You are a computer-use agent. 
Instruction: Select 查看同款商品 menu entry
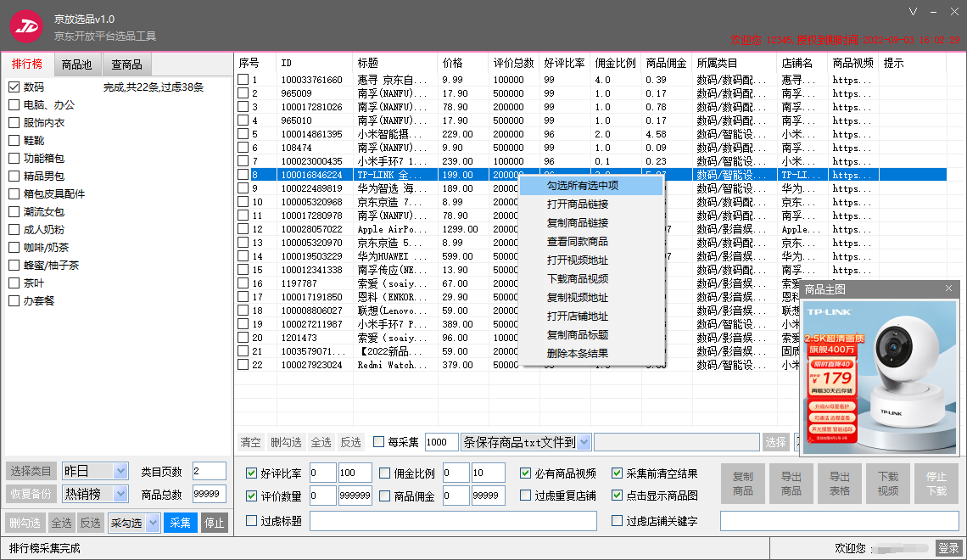(x=591, y=242)
